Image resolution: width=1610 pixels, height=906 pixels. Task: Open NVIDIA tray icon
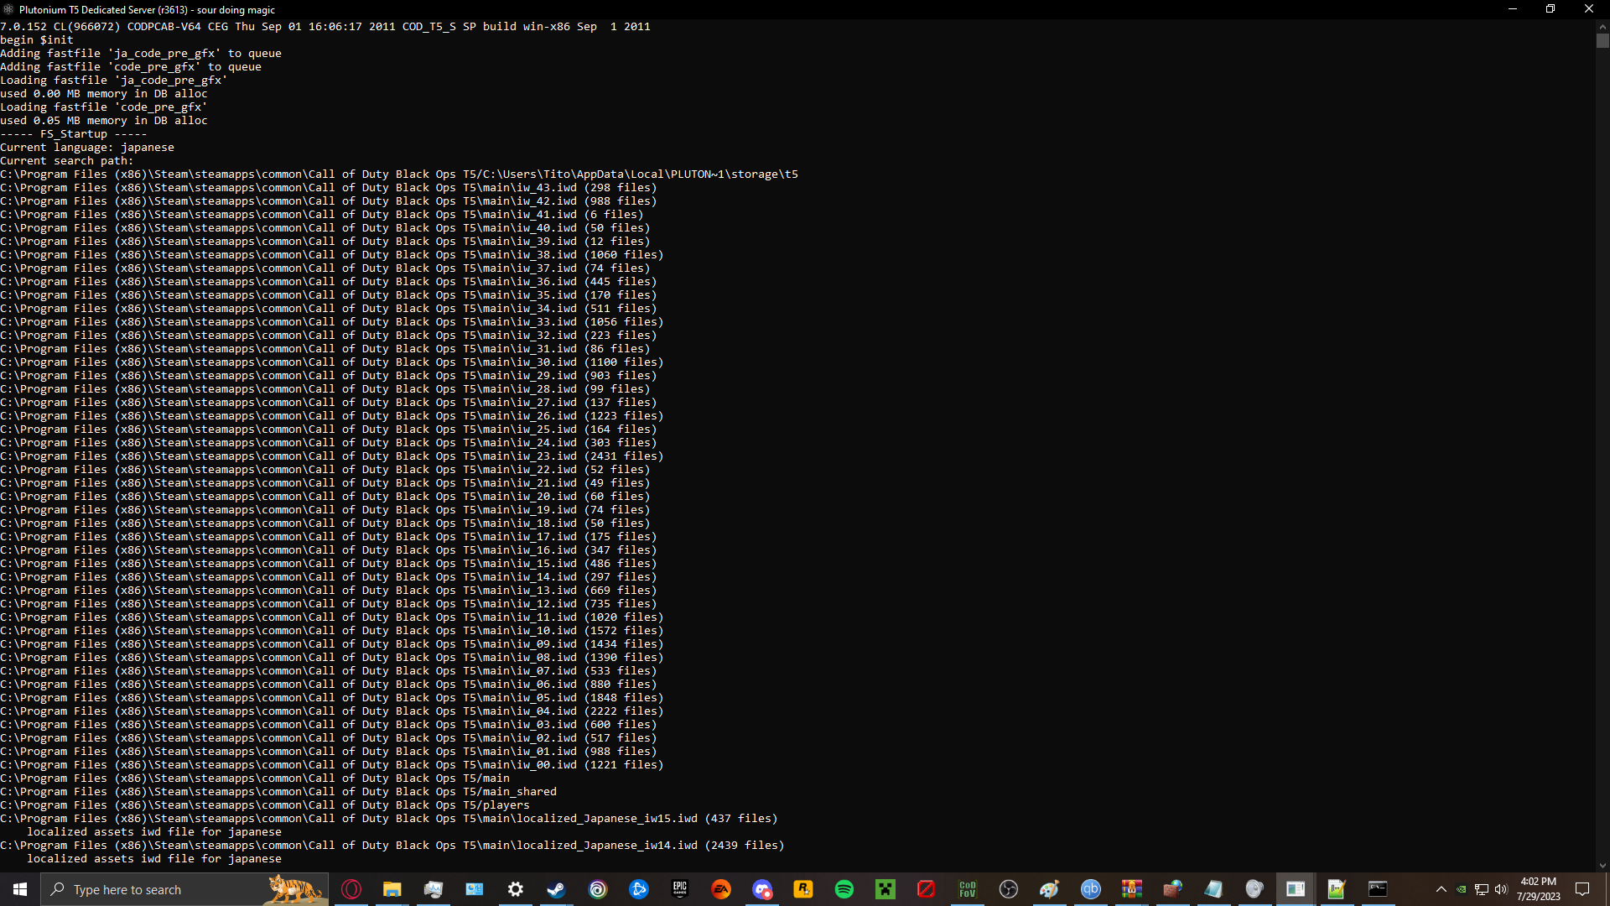pyautogui.click(x=1462, y=889)
